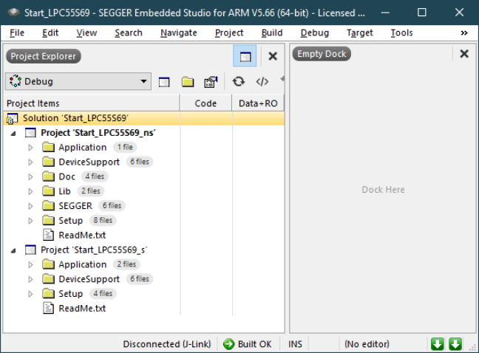
Task: Click the Lib folder icon
Action: 48,191
